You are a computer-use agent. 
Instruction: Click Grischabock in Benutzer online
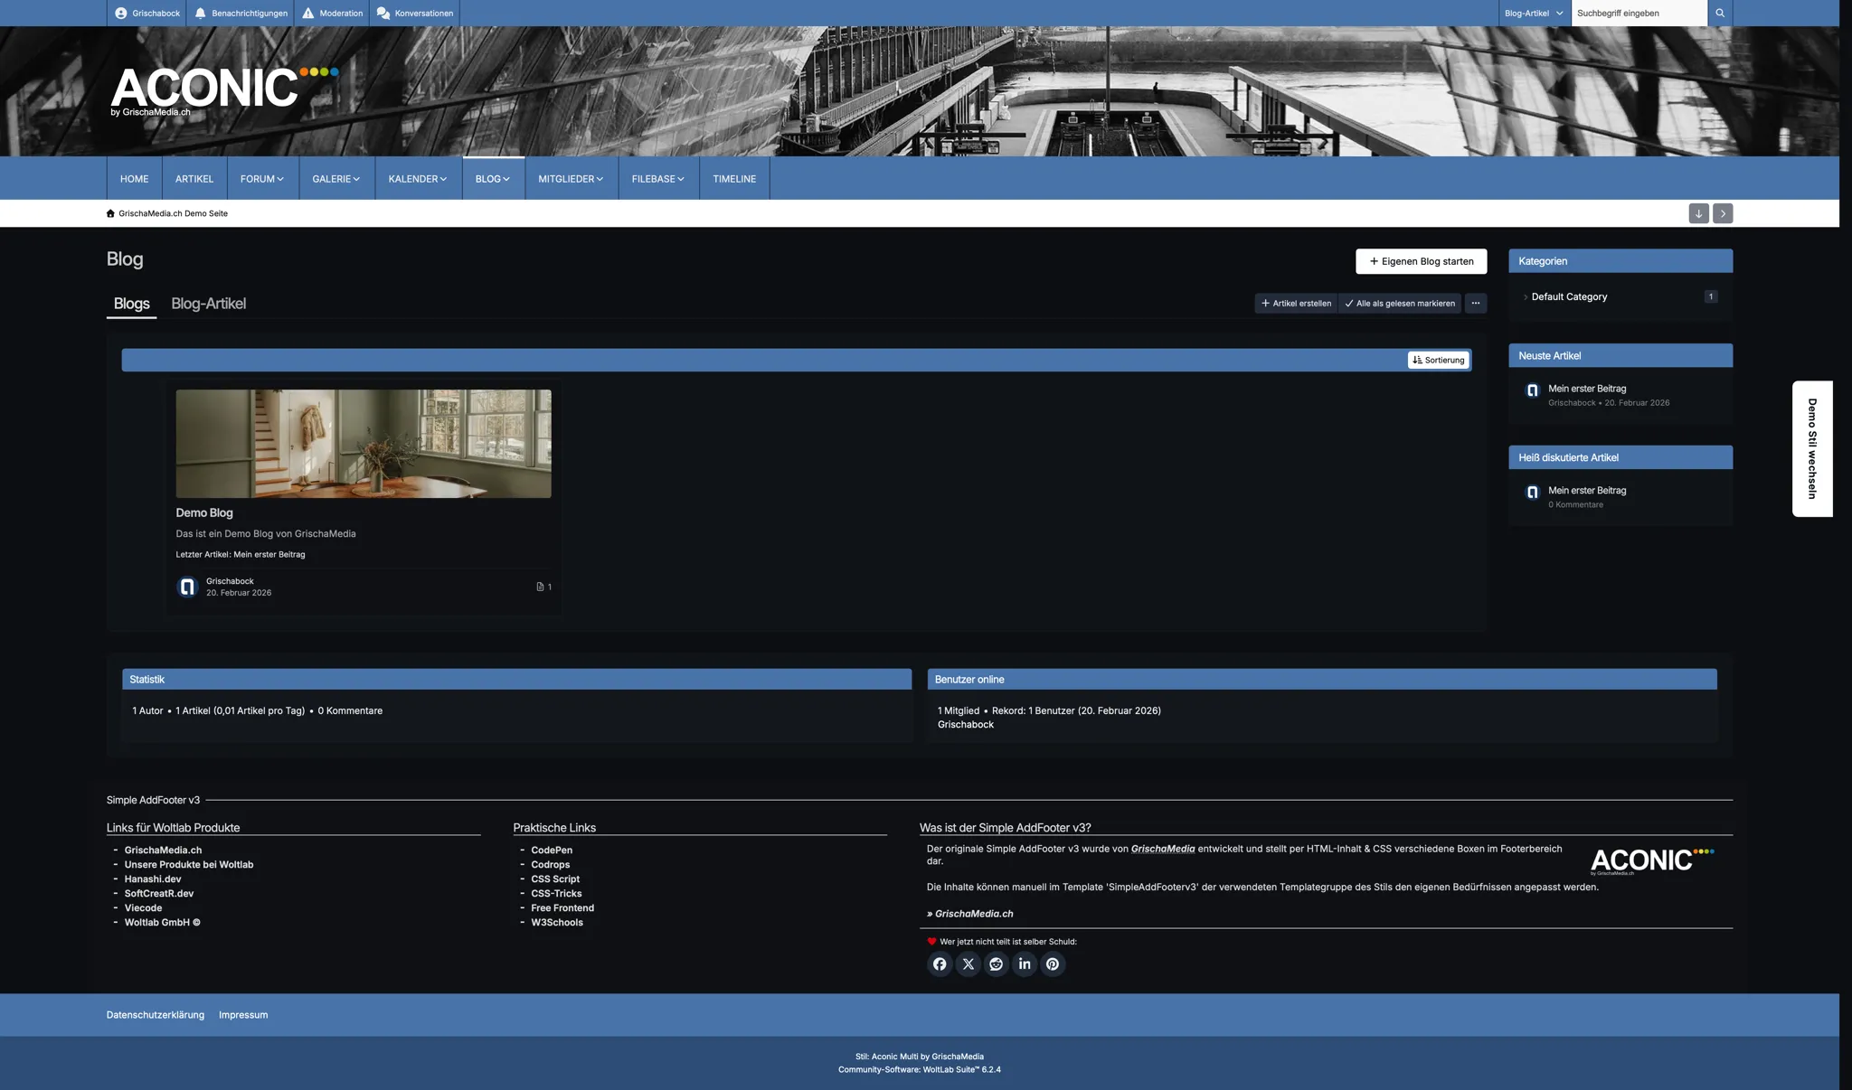coord(965,725)
